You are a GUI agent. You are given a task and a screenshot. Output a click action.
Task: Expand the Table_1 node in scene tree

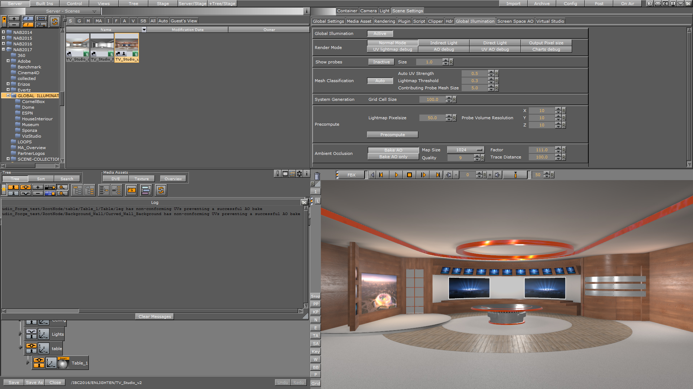(27, 363)
